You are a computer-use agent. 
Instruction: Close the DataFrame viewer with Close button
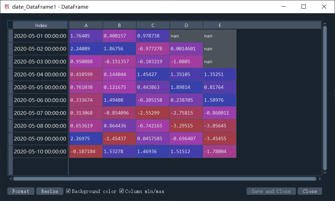pyautogui.click(x=310, y=191)
